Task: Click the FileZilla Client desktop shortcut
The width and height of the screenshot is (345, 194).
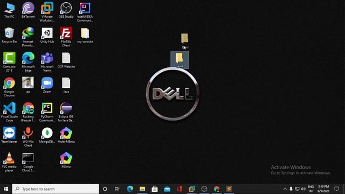Action: [66, 37]
